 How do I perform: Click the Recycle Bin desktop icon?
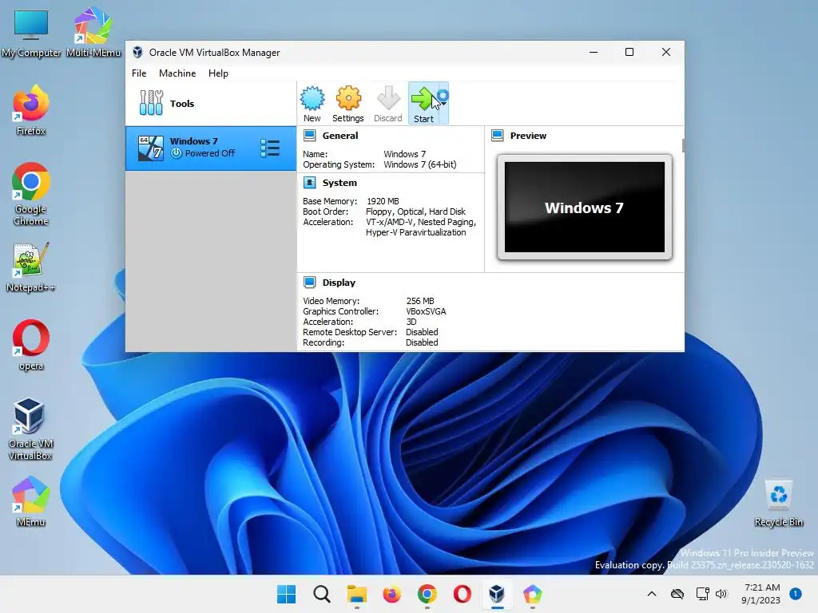pyautogui.click(x=778, y=503)
